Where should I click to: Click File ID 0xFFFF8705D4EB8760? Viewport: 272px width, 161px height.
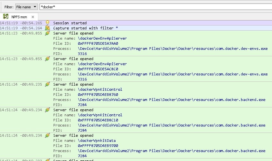tap(98, 95)
